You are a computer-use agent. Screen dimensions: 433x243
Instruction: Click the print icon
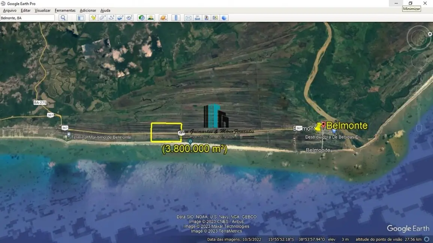click(197, 18)
